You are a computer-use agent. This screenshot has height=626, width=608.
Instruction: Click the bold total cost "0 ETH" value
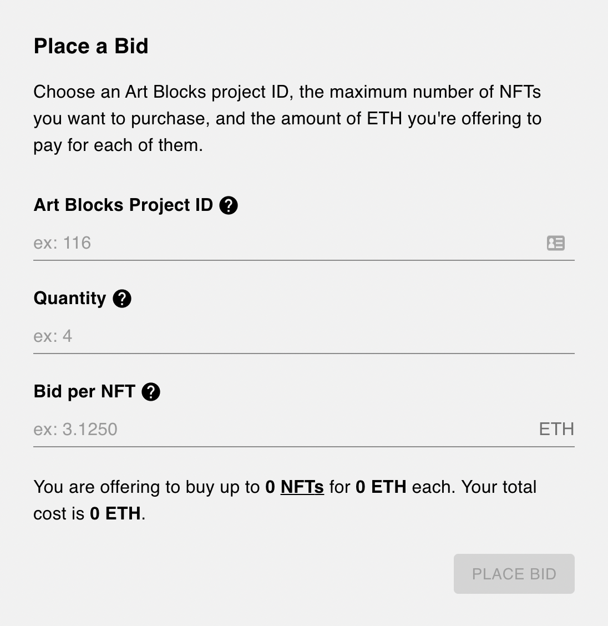[x=115, y=514]
